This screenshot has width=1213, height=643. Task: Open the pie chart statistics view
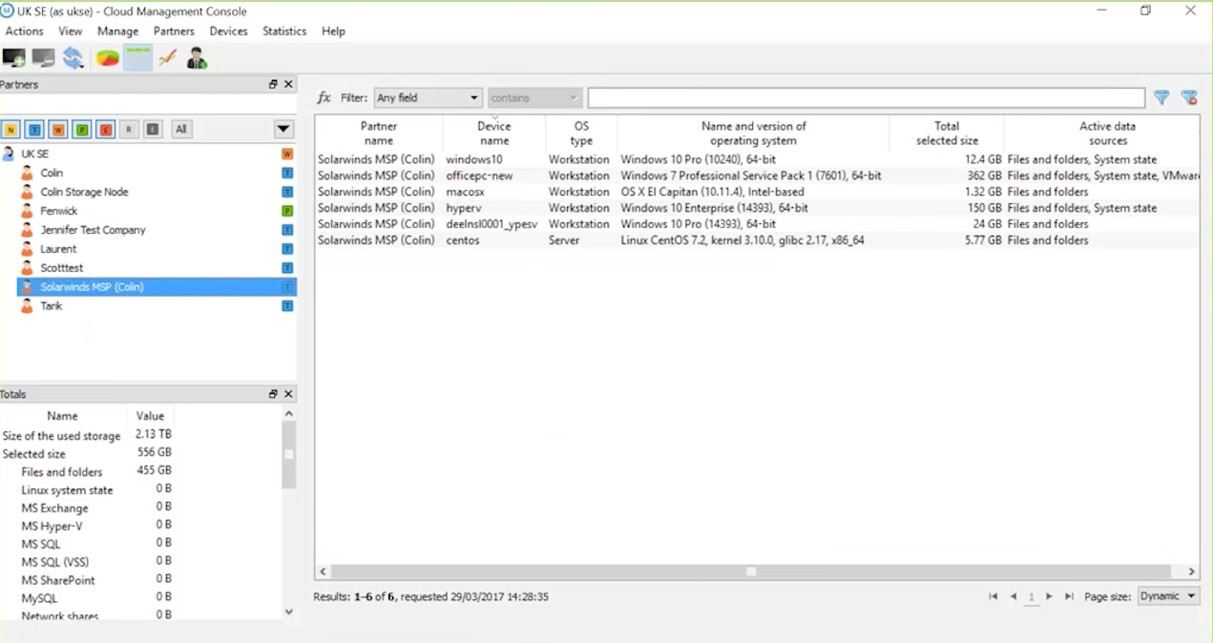[x=107, y=58]
